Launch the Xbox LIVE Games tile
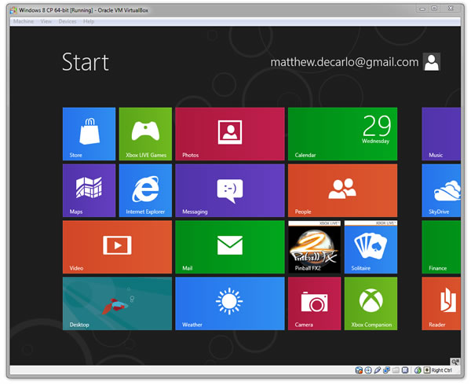The height and width of the screenshot is (386, 471). [145, 134]
